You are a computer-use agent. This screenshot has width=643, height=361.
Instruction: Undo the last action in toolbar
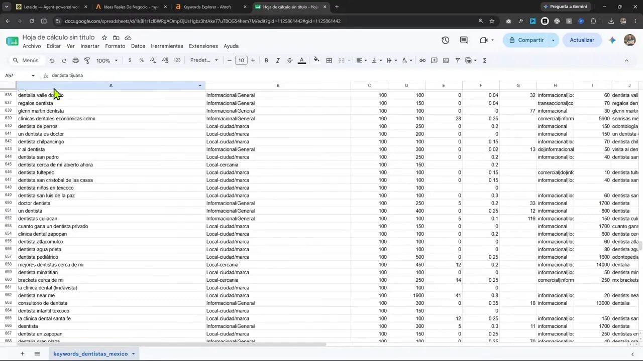point(52,60)
